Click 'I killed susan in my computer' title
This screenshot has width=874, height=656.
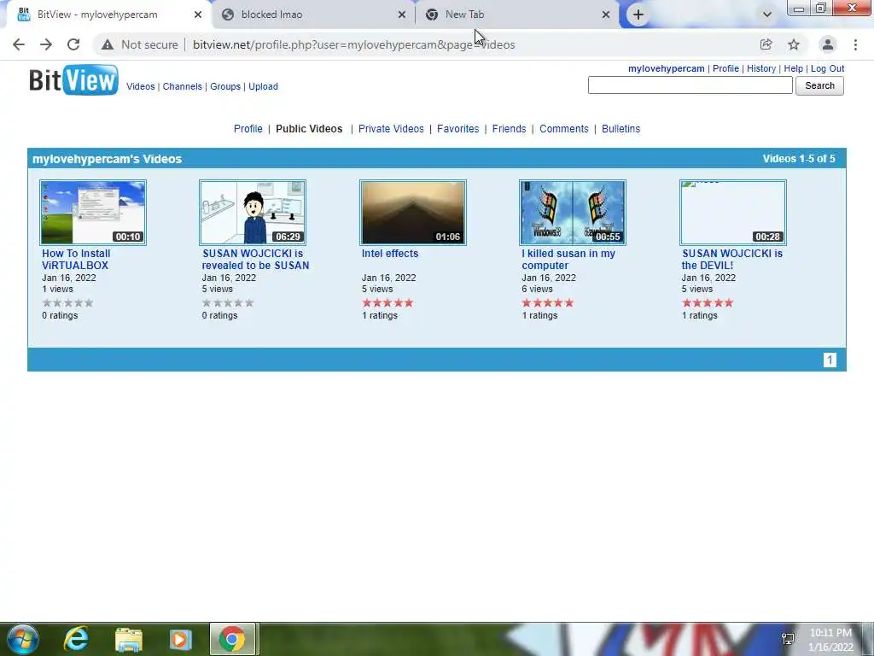(568, 260)
